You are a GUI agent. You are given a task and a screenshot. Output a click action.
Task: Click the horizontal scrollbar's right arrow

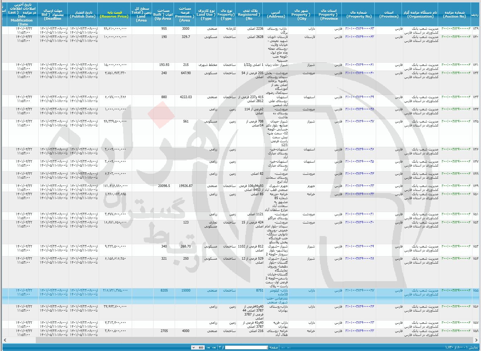point(477,340)
